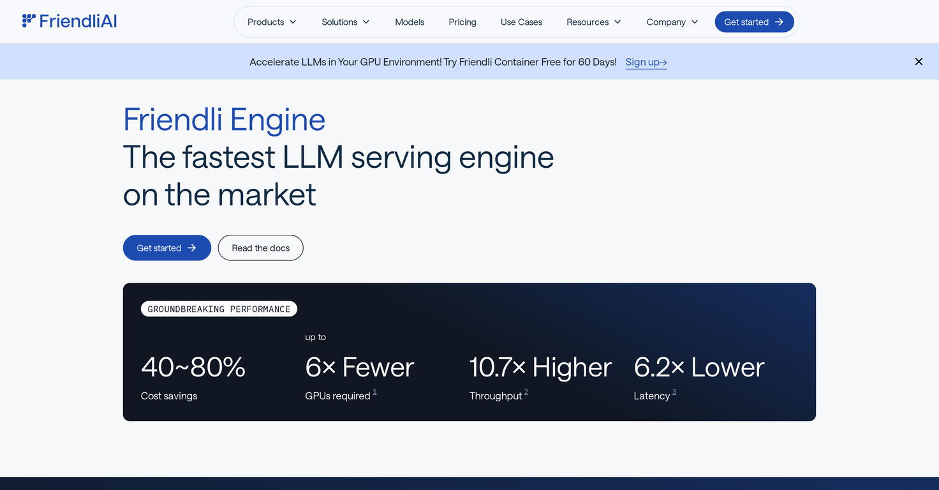
Task: Click footnote 3 next to Latency
Action: coord(674,392)
